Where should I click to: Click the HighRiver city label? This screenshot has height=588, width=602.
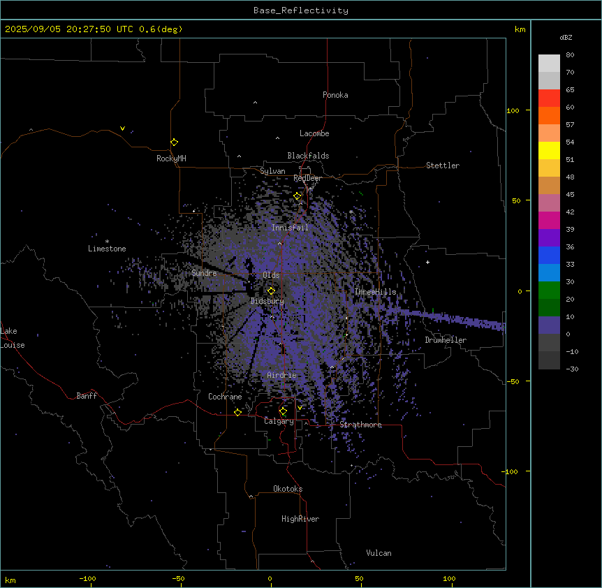point(300,519)
